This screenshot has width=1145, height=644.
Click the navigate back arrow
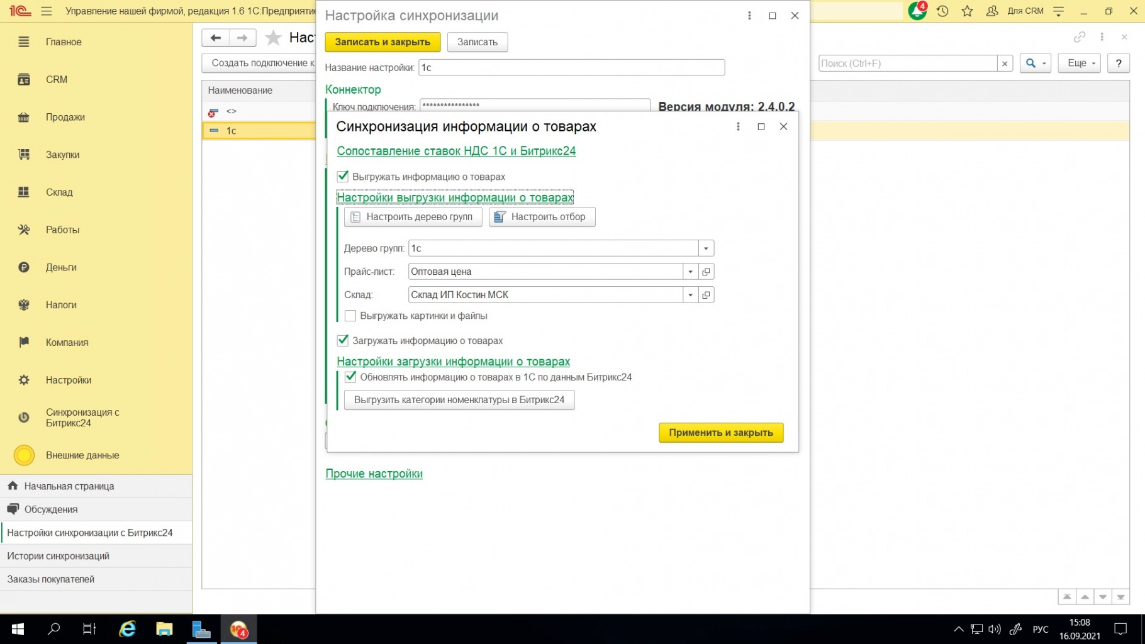[x=215, y=38]
